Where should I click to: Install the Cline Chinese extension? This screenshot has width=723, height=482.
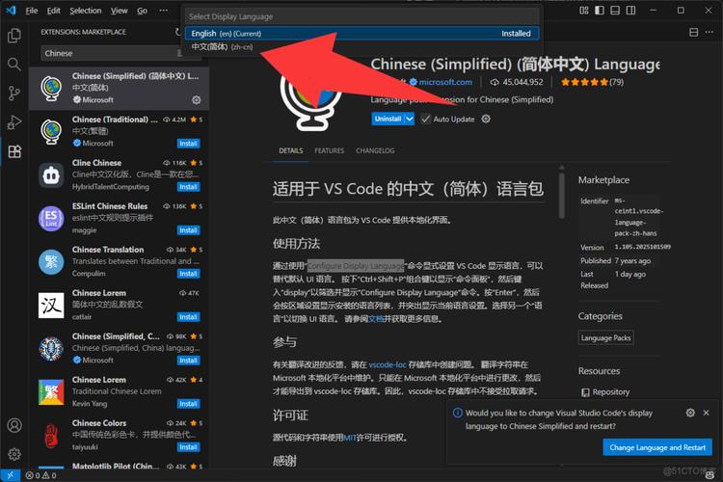click(188, 187)
